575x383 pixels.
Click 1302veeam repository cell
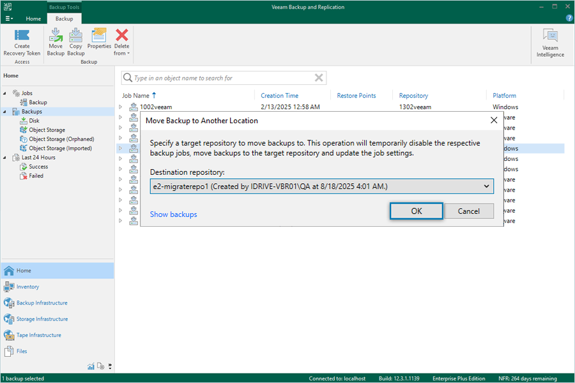point(415,107)
